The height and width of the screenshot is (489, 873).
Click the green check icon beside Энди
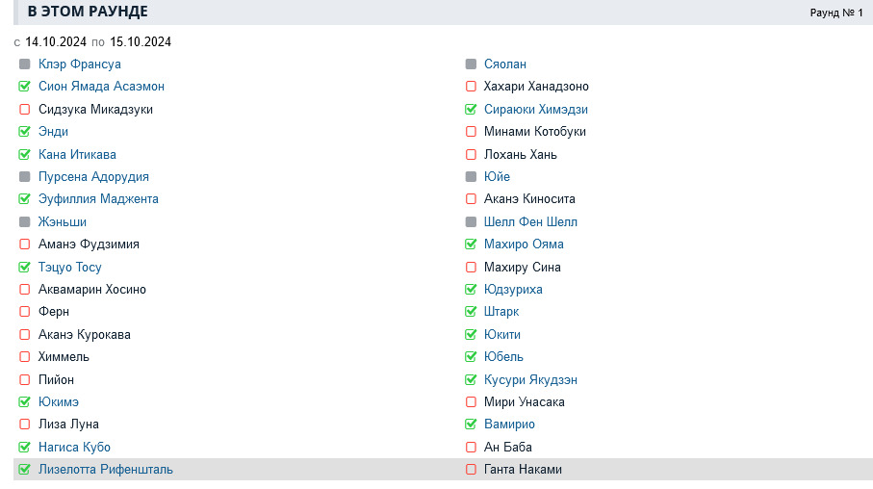24,132
